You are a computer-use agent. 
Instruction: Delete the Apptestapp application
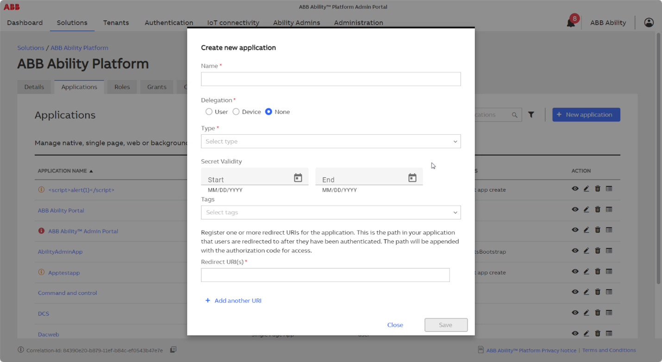pos(598,271)
